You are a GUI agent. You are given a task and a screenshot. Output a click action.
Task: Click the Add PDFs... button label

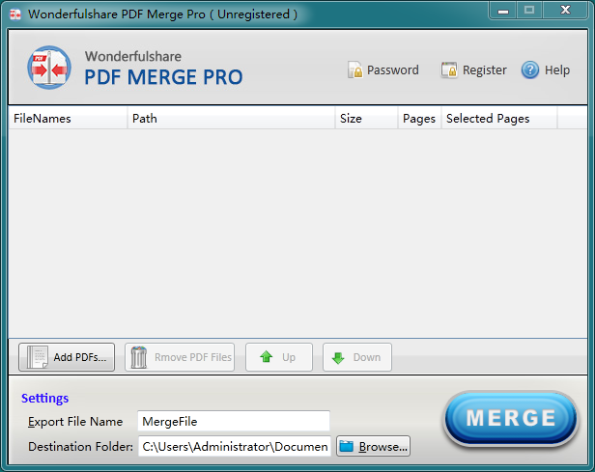click(x=80, y=357)
